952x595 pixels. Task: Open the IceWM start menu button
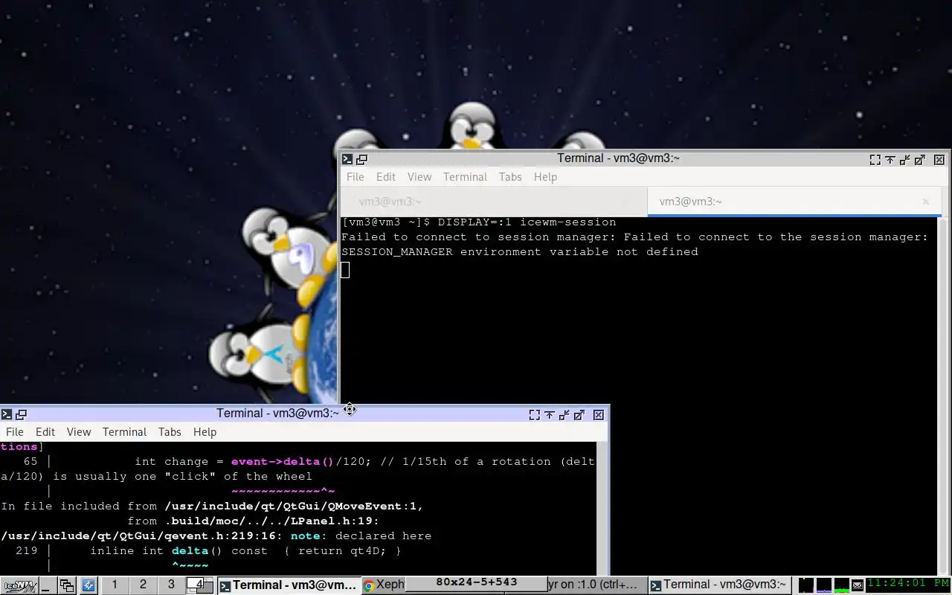19,585
